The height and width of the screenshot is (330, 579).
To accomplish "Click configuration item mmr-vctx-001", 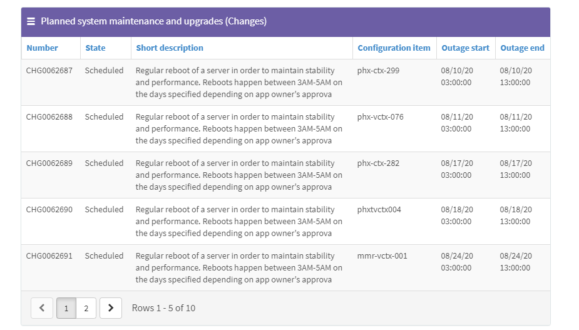I will [382, 256].
